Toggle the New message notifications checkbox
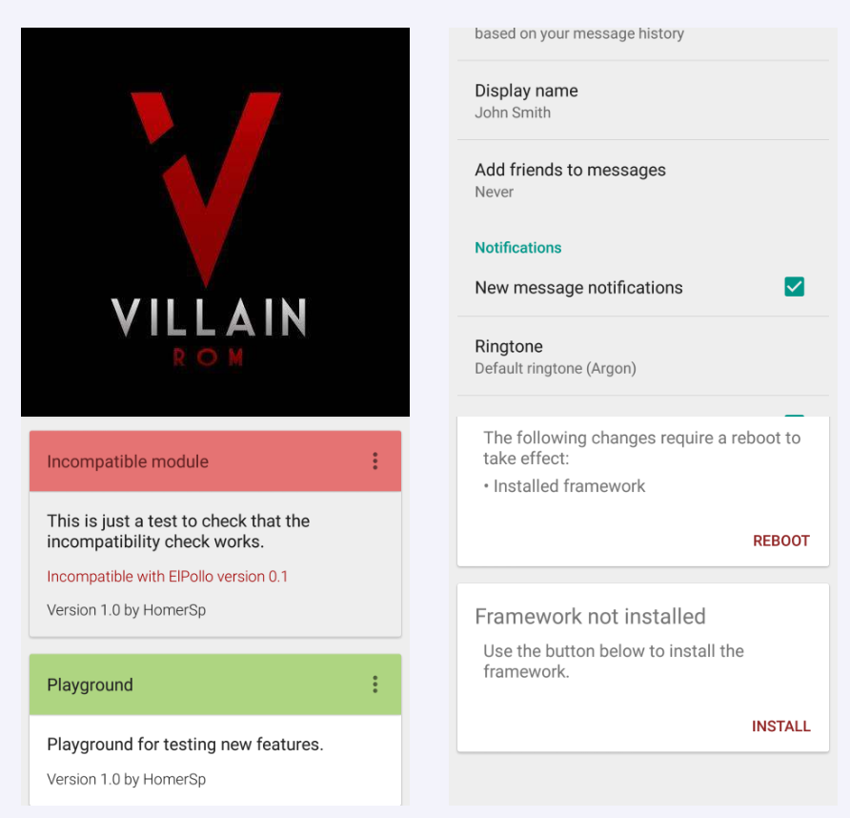 pos(794,287)
